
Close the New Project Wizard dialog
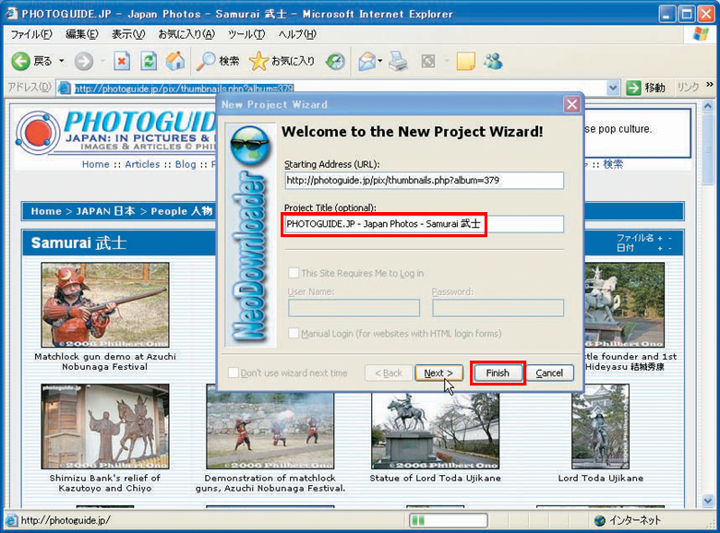point(571,104)
